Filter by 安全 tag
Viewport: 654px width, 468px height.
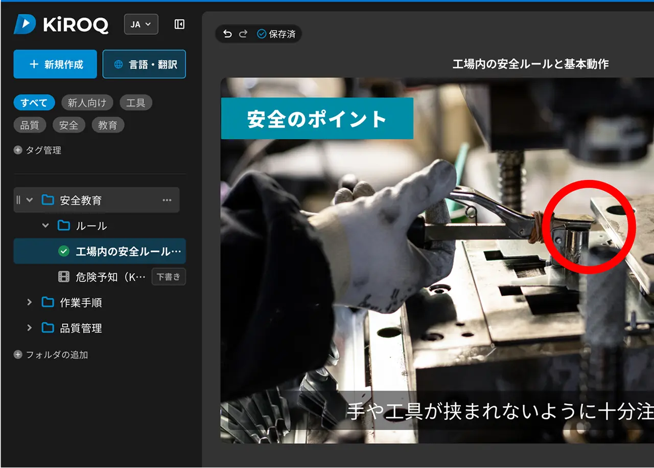tap(69, 125)
